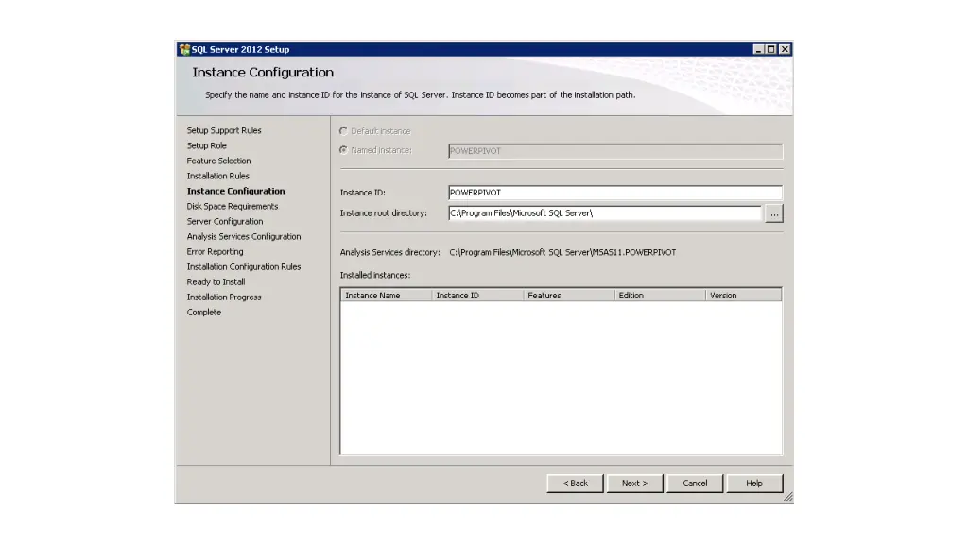Click the Named instance name field
Viewport: 968px width, 544px height.
pyautogui.click(x=614, y=151)
